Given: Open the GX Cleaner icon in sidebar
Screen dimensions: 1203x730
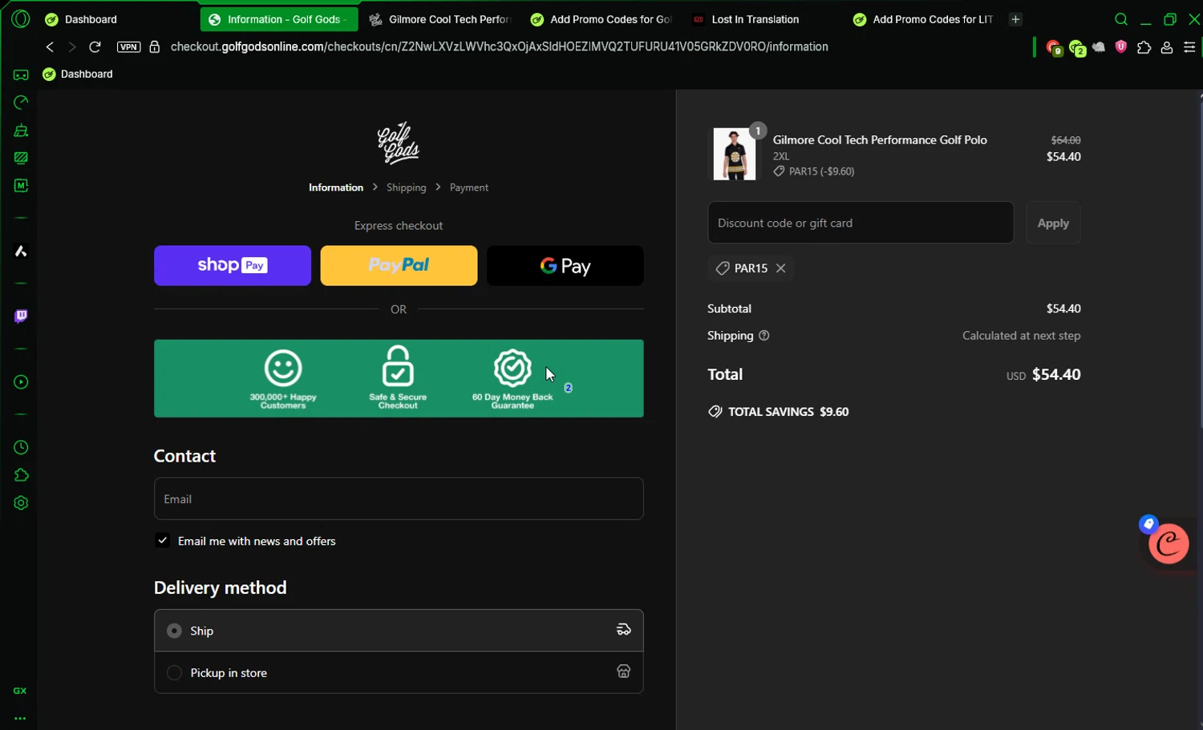Looking at the screenshot, I should (x=21, y=131).
